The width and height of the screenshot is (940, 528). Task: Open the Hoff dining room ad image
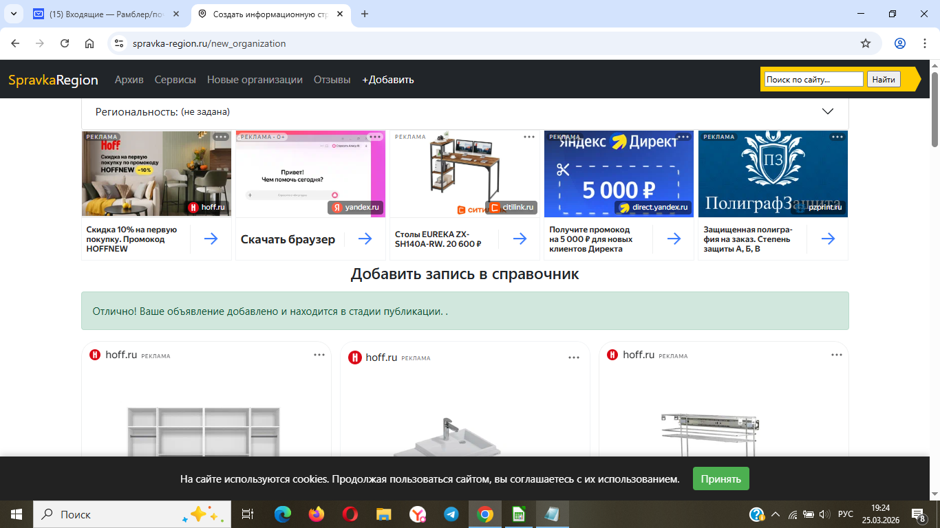click(x=156, y=174)
